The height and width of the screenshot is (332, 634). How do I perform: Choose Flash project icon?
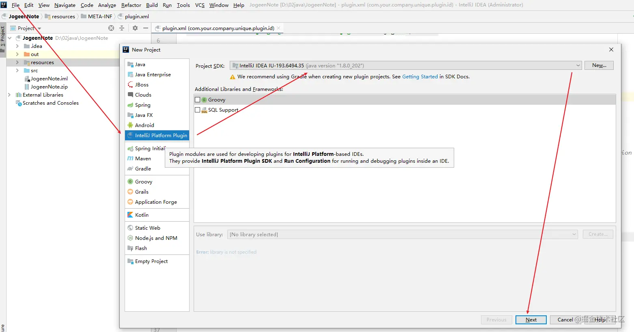coord(130,248)
